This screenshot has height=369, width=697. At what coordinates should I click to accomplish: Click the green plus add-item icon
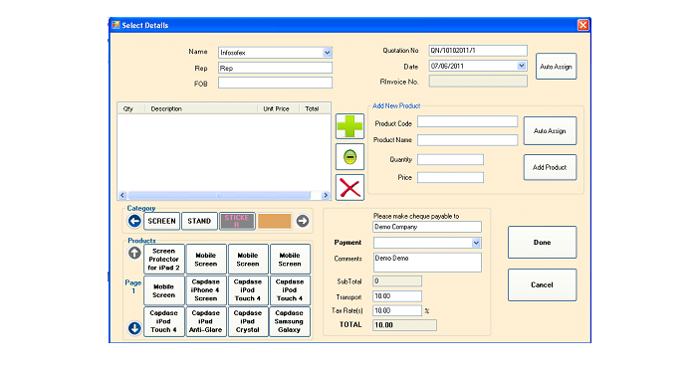click(x=349, y=126)
